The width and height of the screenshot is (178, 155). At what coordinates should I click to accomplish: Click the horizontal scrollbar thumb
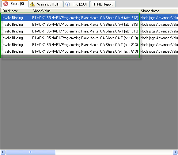pos(31,152)
